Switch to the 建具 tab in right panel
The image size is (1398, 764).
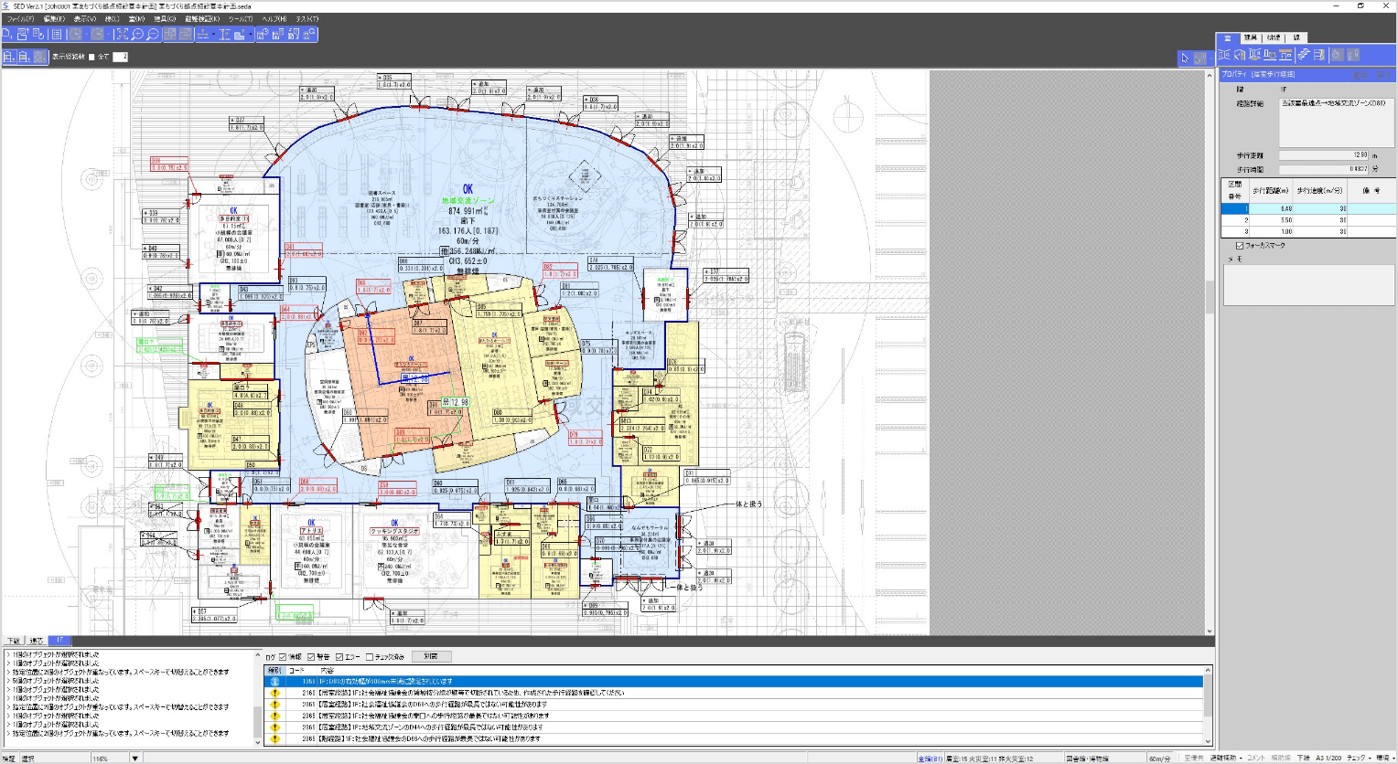(x=1251, y=37)
